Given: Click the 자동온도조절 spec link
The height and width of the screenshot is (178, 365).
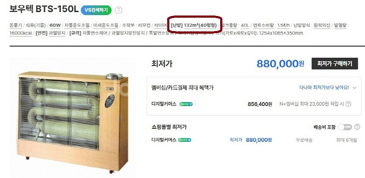Looking at the screenshot, I should tap(77, 25).
